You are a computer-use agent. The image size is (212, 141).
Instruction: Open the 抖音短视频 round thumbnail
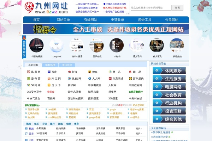click(x=36, y=45)
